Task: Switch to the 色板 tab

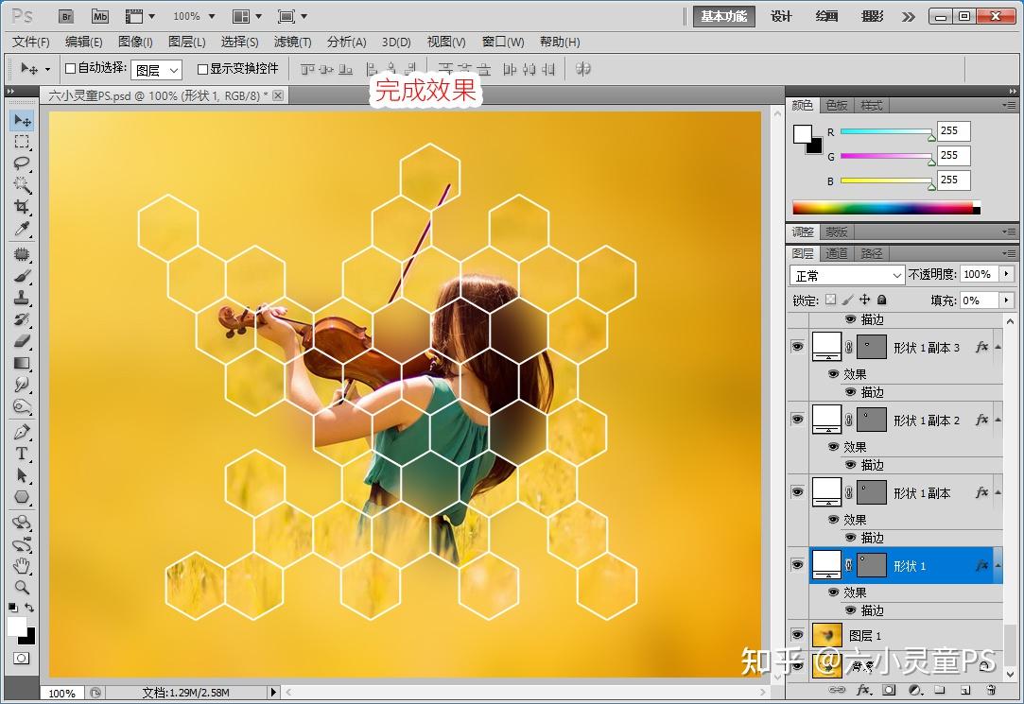Action: [837, 105]
